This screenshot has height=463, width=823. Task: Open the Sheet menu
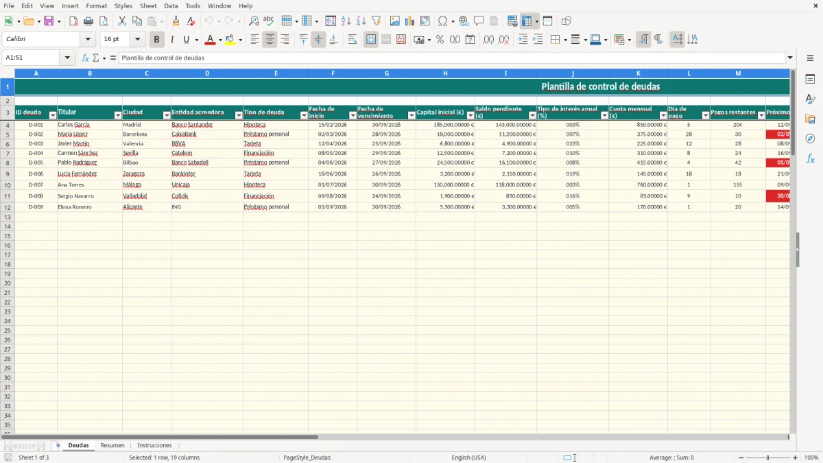148,5
